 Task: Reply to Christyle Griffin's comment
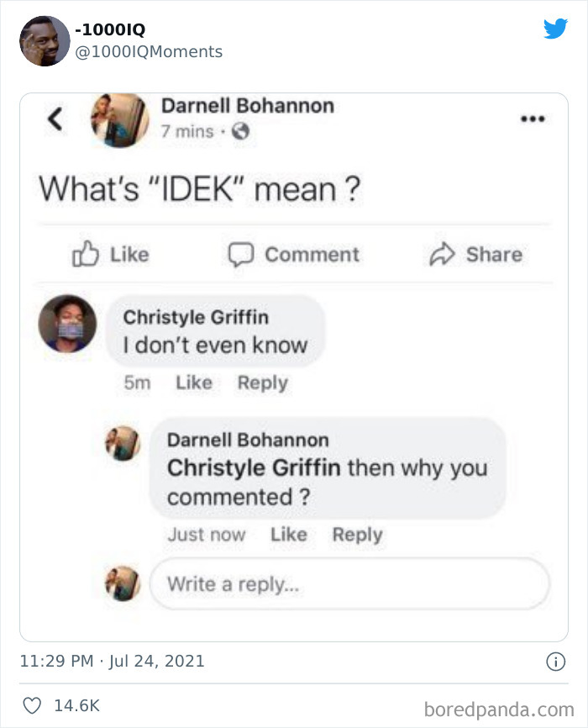tap(262, 383)
